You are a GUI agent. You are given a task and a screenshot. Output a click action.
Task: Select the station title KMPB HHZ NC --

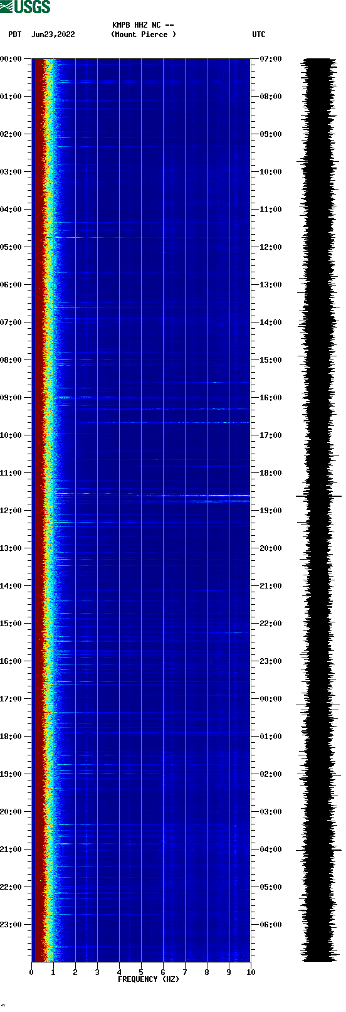[x=143, y=25]
